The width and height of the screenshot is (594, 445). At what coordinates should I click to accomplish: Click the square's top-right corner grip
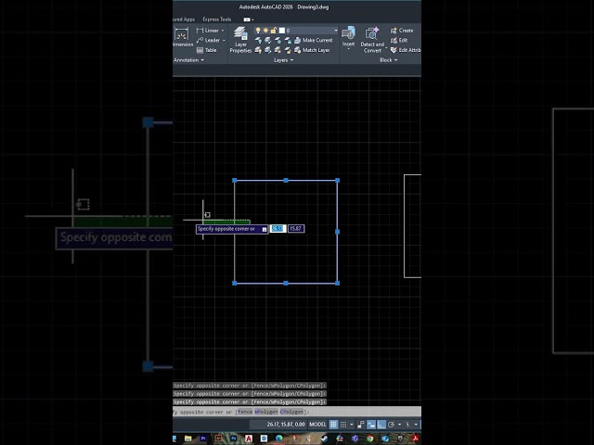(x=338, y=181)
